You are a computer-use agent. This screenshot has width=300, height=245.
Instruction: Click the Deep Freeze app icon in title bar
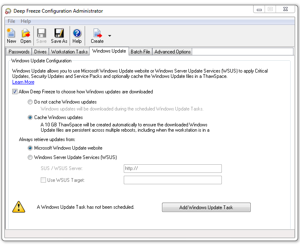[8, 11]
